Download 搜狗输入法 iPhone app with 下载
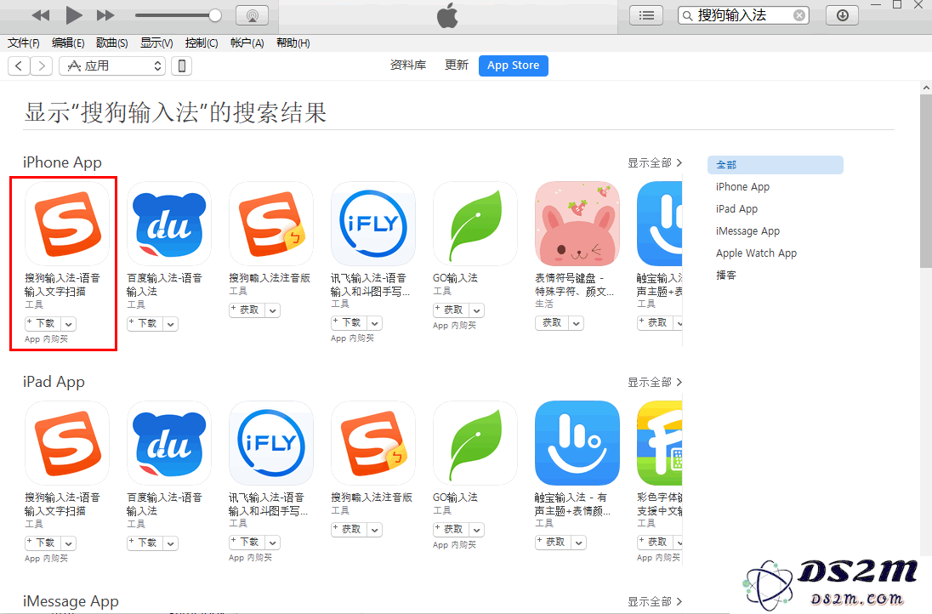932x614 pixels. pos(43,323)
